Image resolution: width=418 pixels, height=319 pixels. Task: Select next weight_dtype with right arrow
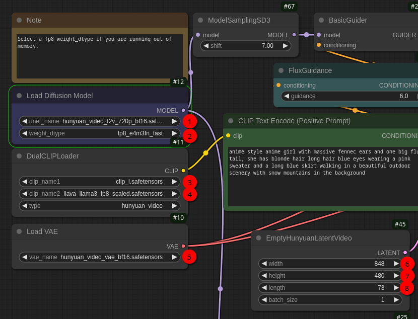coord(174,133)
